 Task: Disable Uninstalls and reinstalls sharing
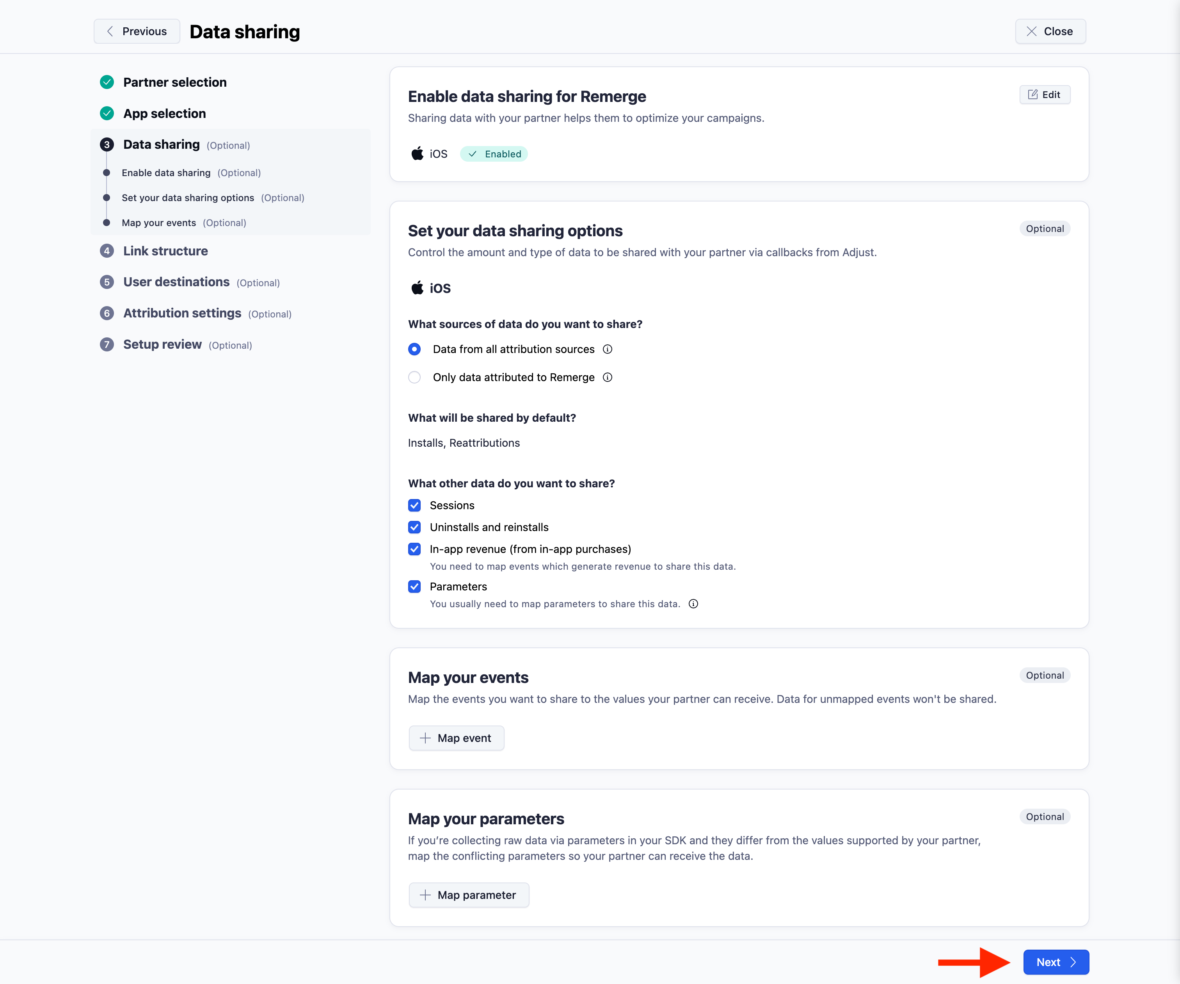[414, 527]
